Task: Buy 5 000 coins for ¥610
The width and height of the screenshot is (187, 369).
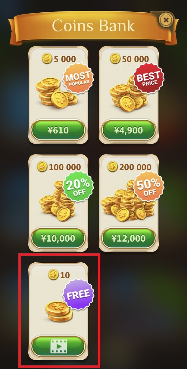Action: [58, 130]
